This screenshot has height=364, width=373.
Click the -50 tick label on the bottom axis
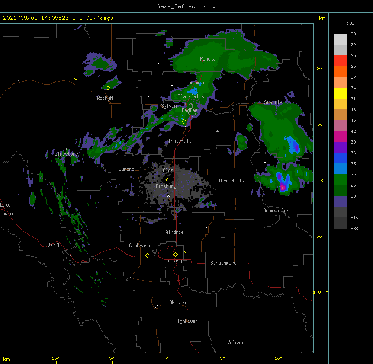[110, 358]
